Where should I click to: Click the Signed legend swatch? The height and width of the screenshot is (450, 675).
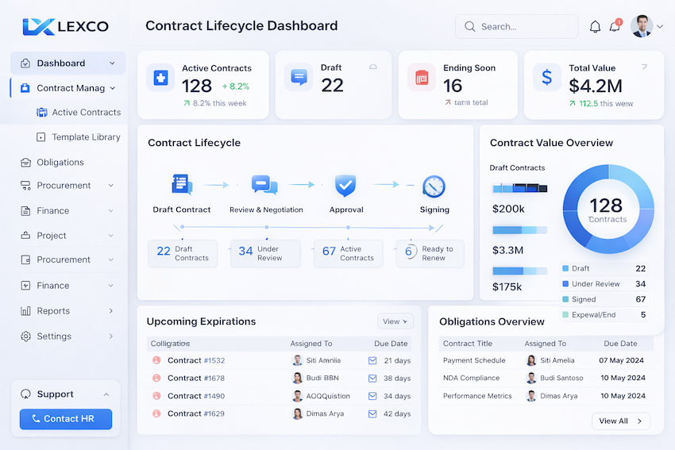(x=565, y=299)
